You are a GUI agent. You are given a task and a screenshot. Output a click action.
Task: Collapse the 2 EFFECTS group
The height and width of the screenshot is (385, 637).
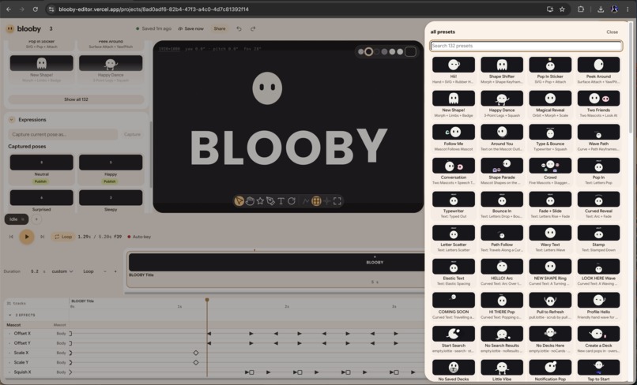tap(10, 315)
